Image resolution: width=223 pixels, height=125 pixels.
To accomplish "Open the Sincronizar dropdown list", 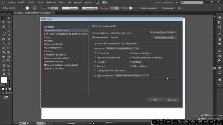I will tap(122, 49).
